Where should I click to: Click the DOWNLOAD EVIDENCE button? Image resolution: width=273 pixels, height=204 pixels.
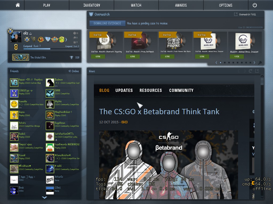tap(107, 23)
